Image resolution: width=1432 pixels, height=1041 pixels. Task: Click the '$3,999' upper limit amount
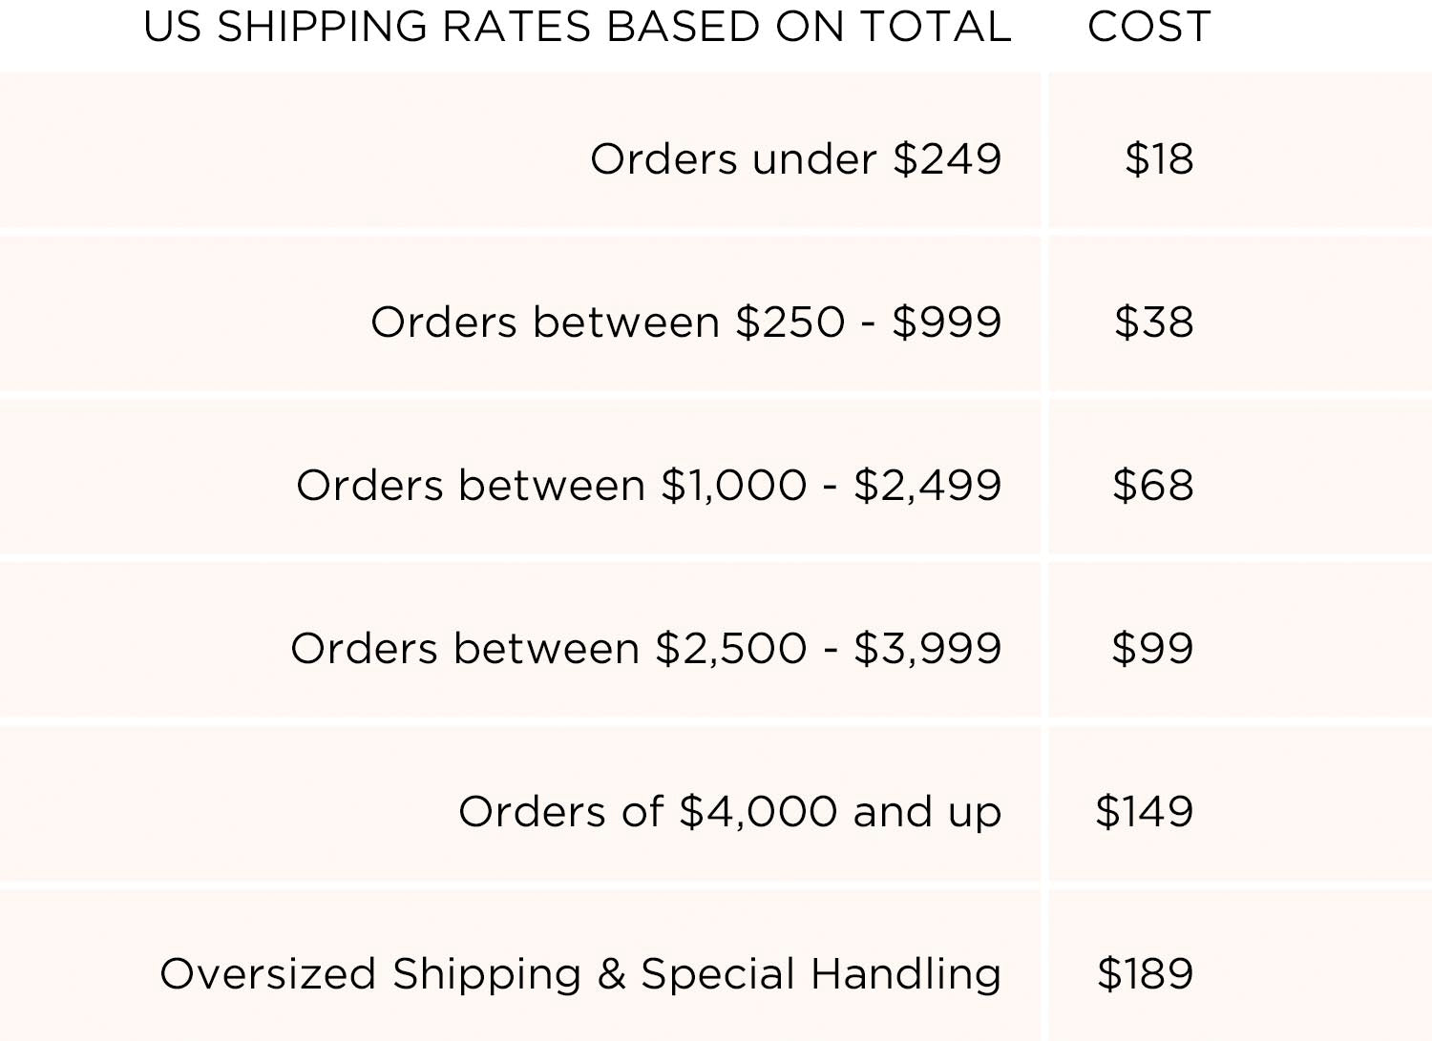927,648
